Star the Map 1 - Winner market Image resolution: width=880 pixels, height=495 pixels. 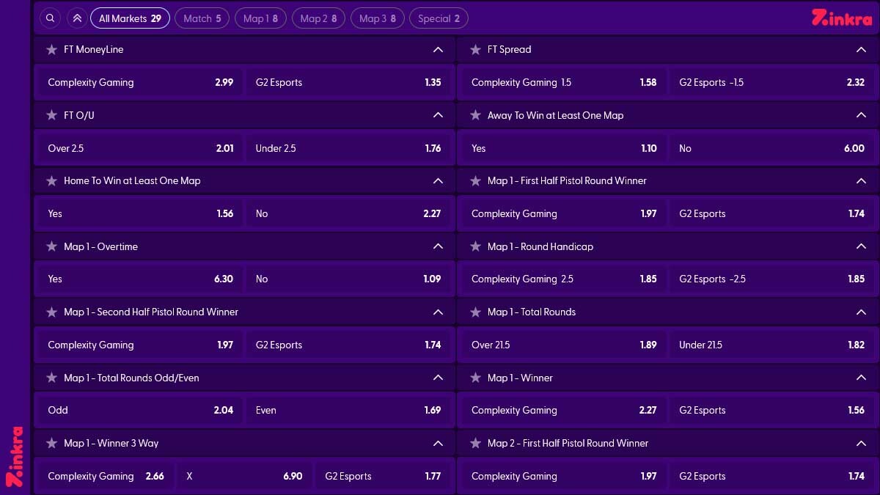475,378
